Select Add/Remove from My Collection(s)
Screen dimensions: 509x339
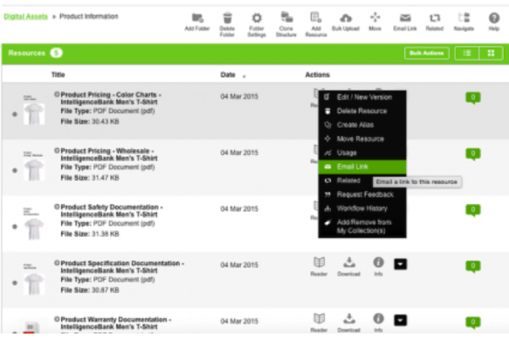tap(362, 226)
